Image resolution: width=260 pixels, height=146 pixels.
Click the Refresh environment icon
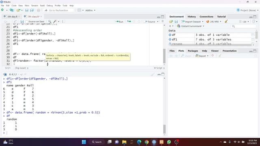point(253,21)
